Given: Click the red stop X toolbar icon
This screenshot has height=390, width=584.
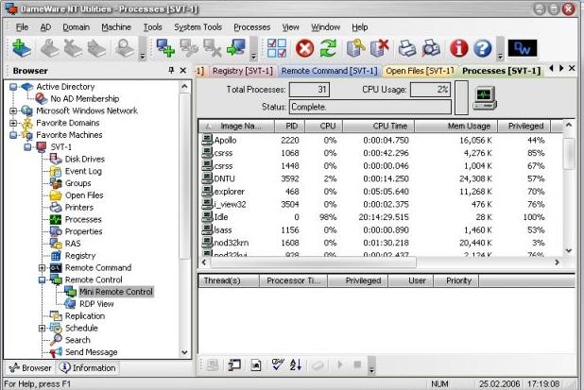Looking at the screenshot, I should tap(304, 49).
